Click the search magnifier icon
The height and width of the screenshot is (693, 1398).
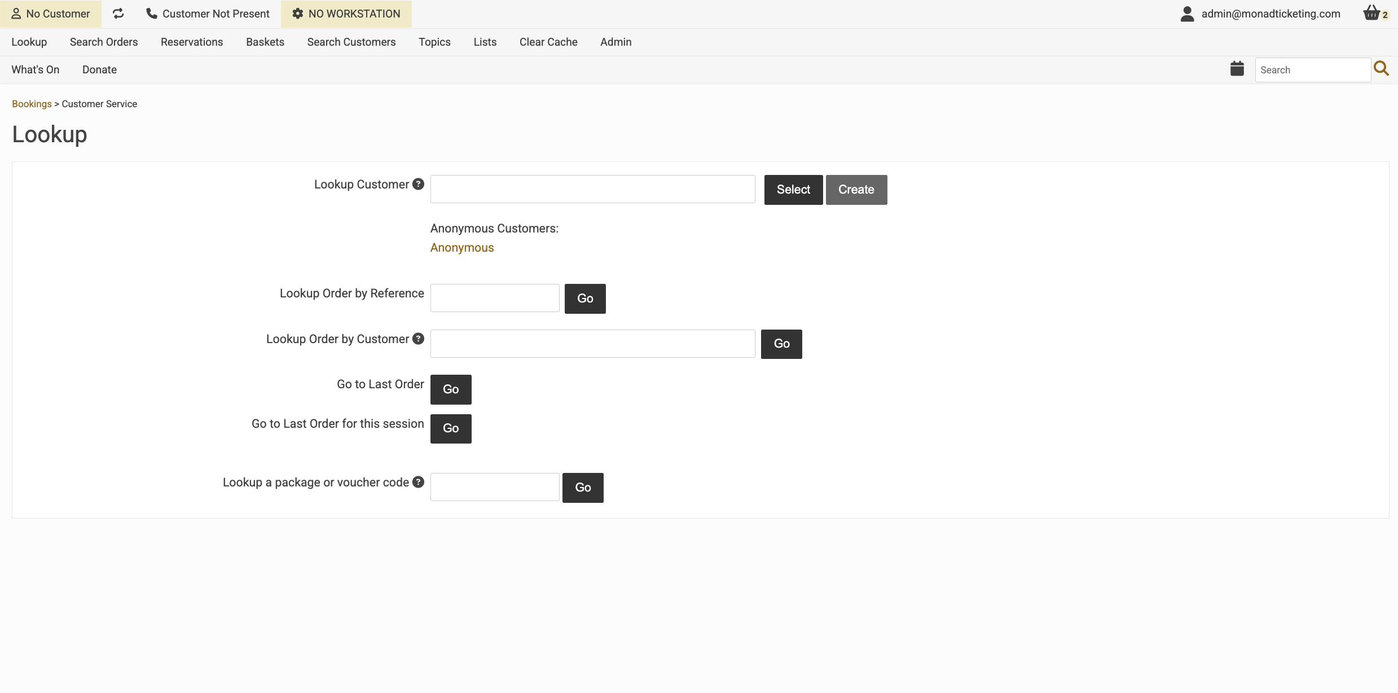pos(1382,68)
